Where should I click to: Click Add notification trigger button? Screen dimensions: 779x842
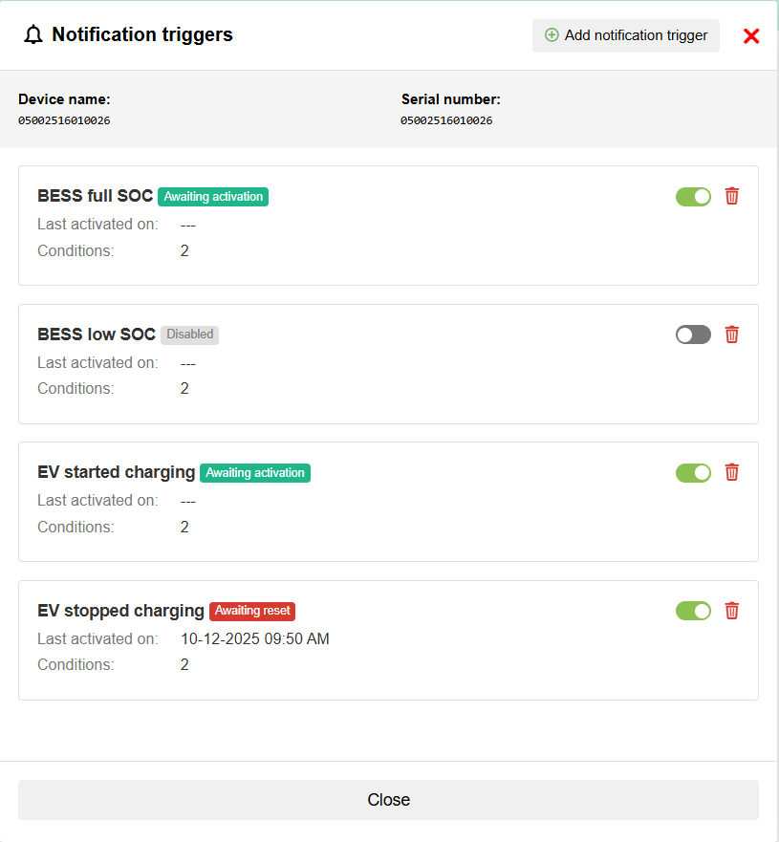626,35
